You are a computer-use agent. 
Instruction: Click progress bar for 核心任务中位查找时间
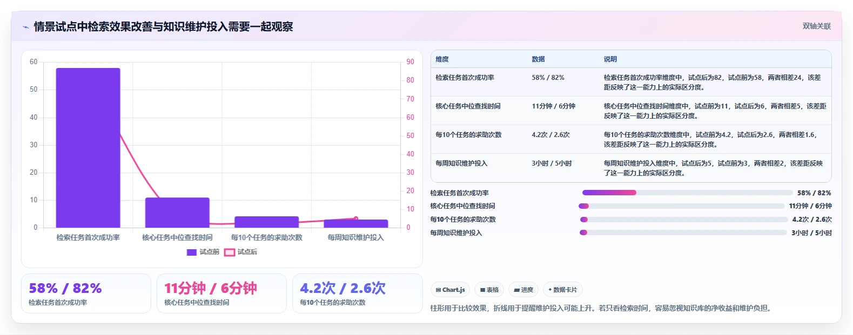(x=681, y=206)
